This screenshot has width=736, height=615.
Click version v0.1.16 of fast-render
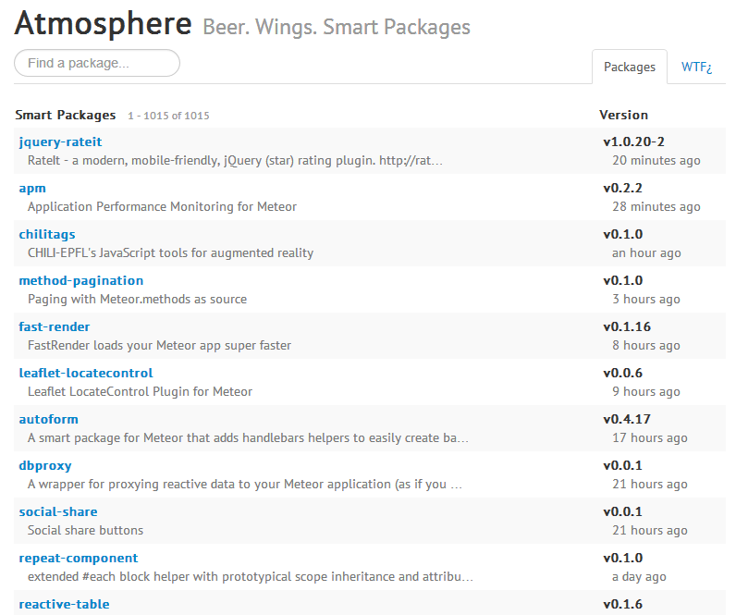click(627, 326)
